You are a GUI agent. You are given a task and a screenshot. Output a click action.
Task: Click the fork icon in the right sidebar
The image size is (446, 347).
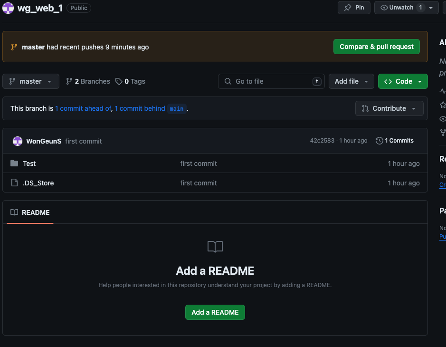coord(443,132)
